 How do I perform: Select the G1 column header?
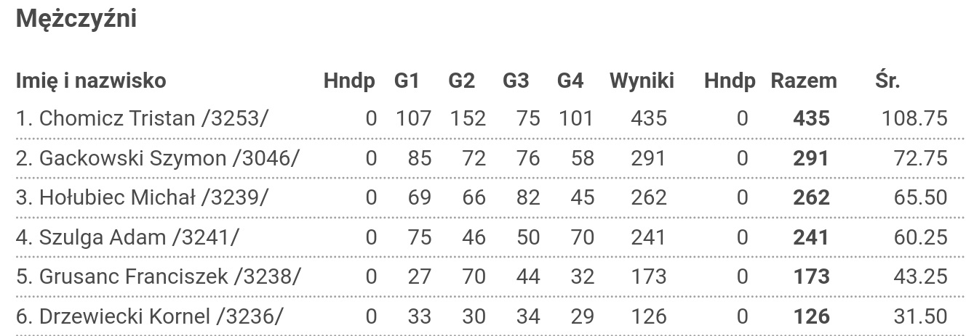(407, 81)
